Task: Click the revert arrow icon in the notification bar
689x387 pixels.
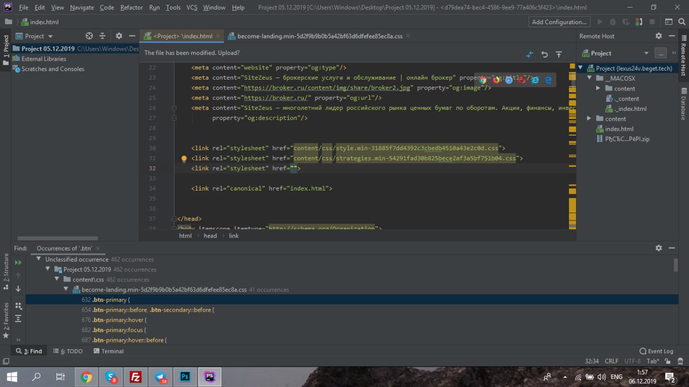Action: click(544, 54)
